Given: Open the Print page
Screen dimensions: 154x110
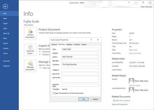Looking at the screenshot, I should coord(9,38).
